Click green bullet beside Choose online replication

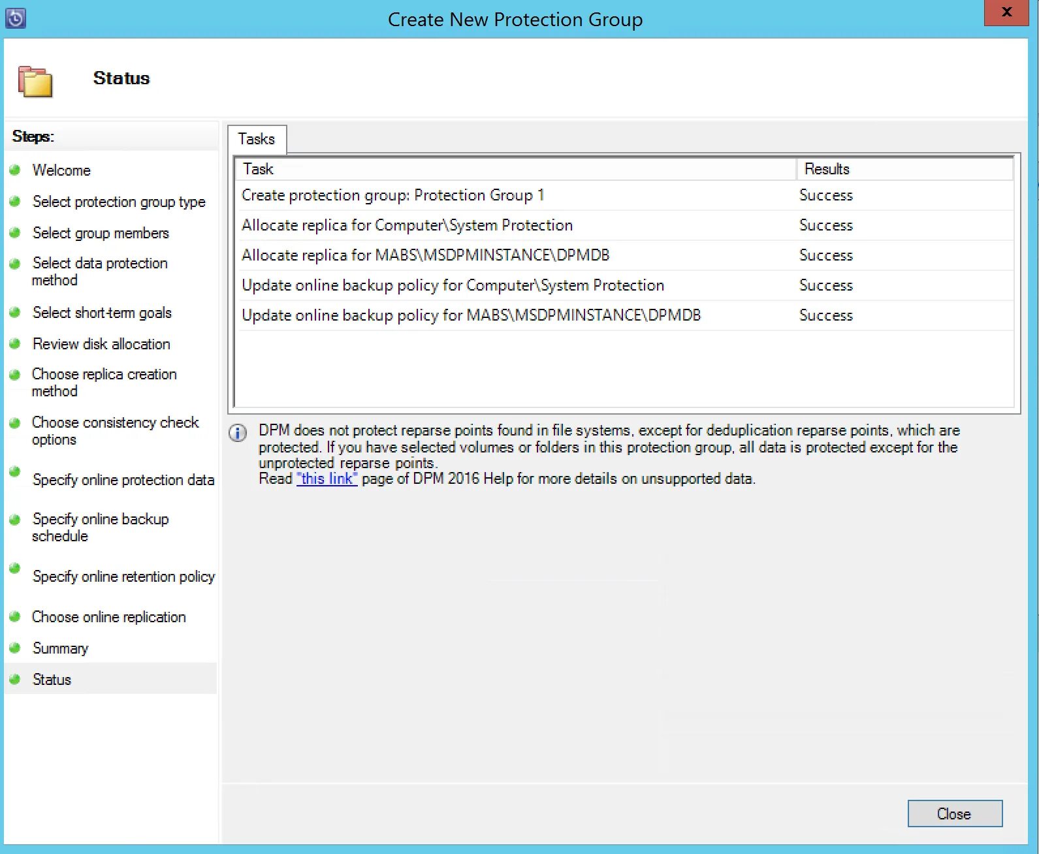tap(15, 616)
